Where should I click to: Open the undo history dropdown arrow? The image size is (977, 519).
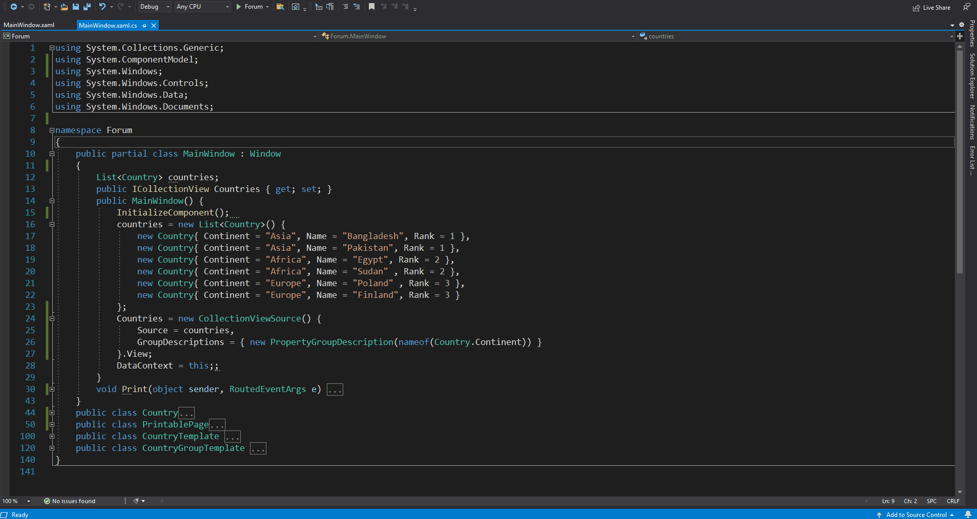(x=111, y=7)
